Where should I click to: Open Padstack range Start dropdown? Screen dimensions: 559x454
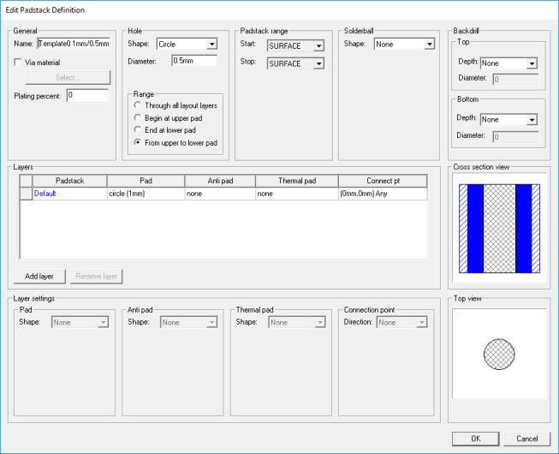tap(318, 46)
